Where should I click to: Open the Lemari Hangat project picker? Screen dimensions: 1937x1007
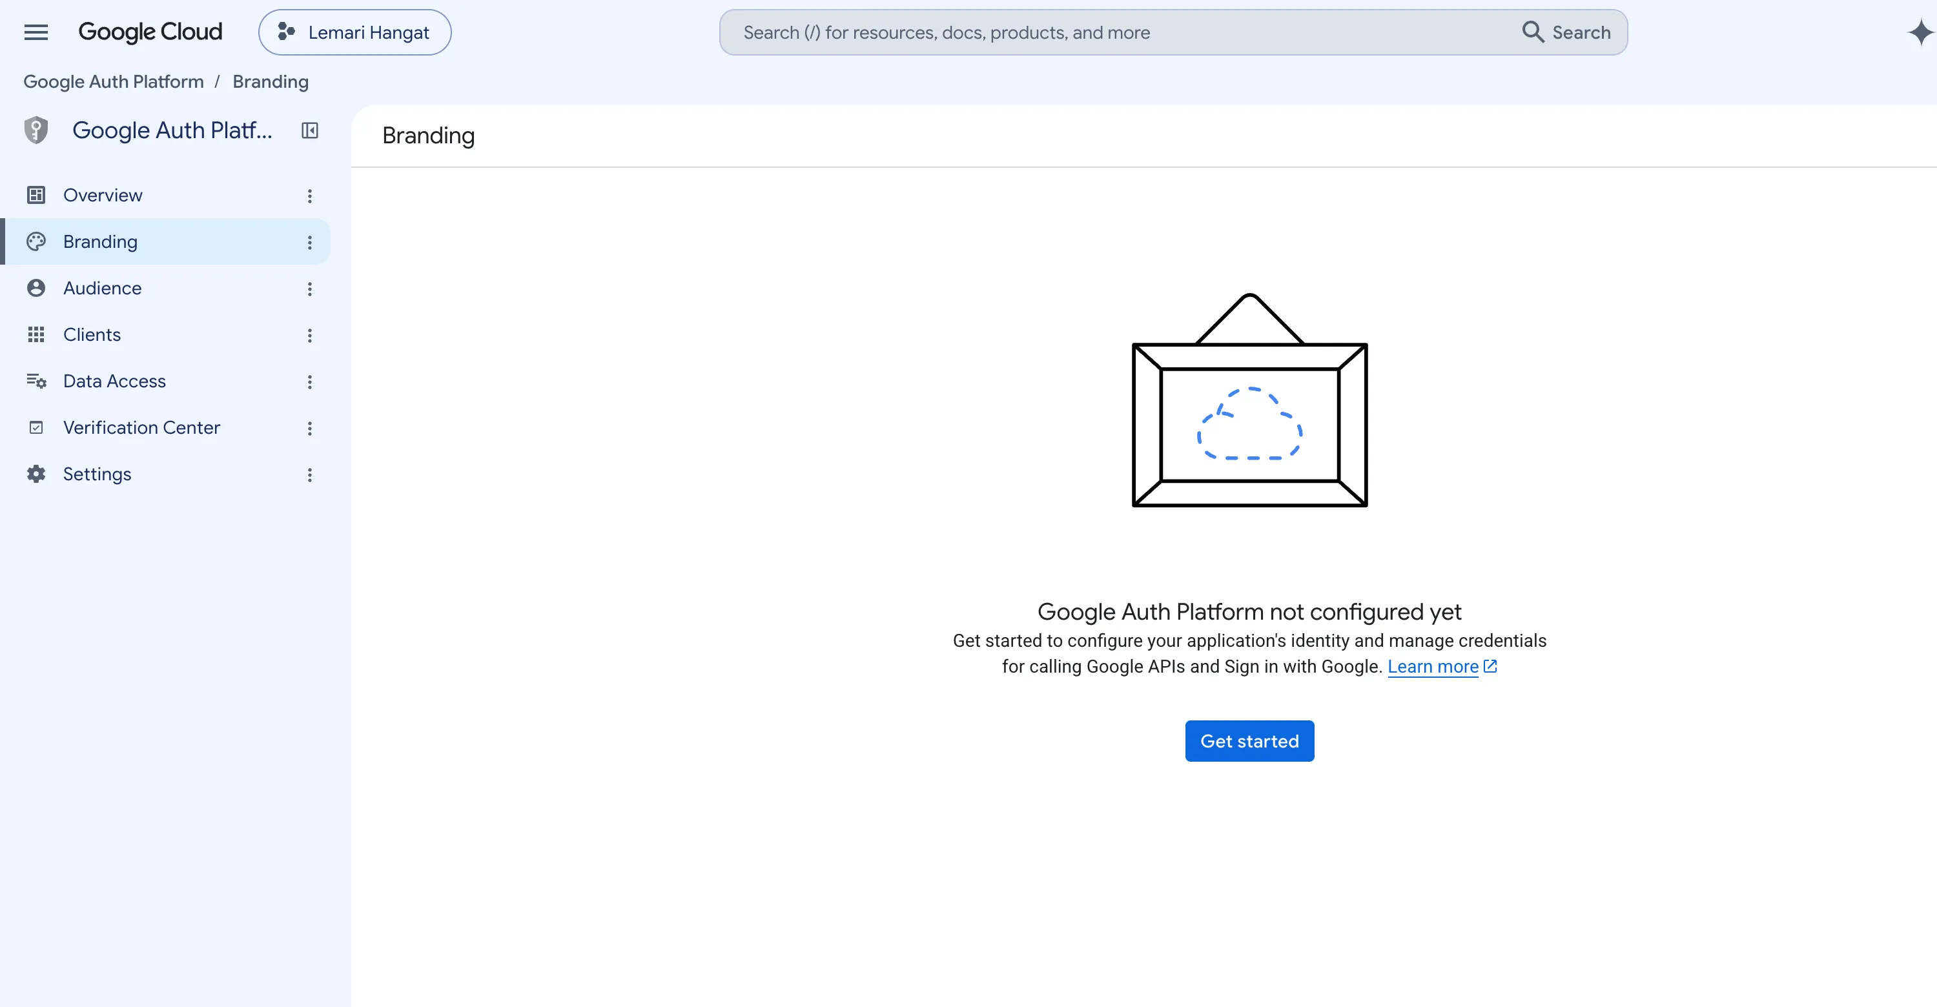(355, 32)
